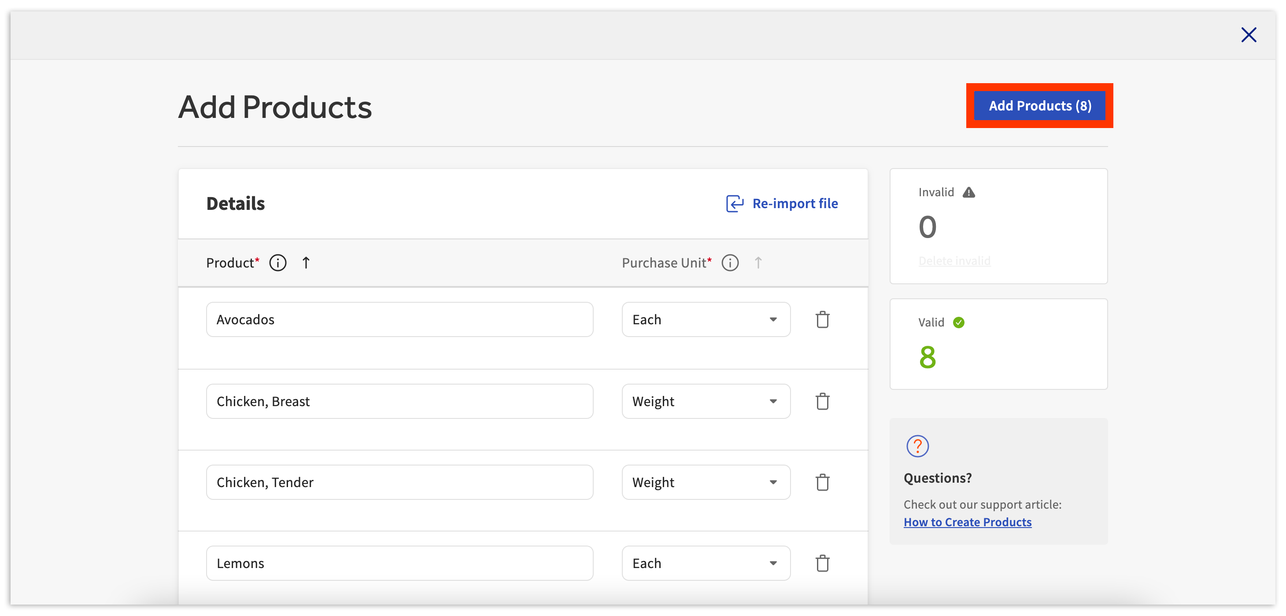Viewport: 1286px width, 616px height.
Task: Delete the Chicken, Tender row
Action: point(822,482)
